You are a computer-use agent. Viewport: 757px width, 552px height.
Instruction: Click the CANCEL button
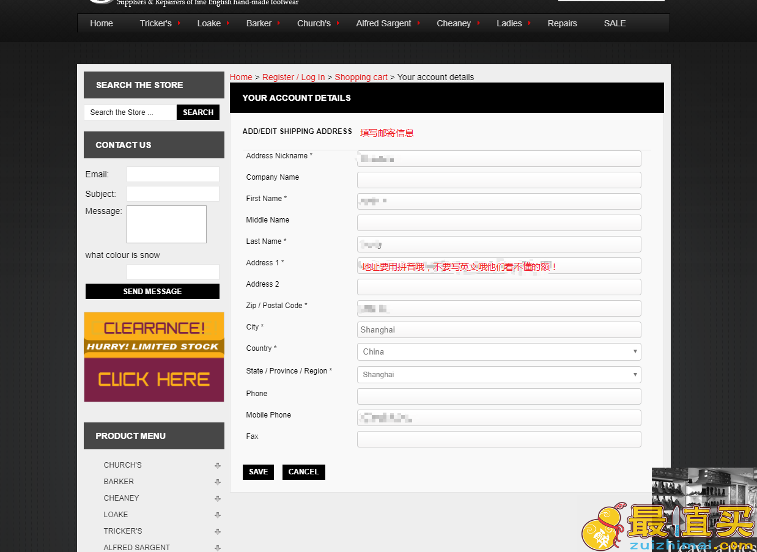[x=303, y=472]
